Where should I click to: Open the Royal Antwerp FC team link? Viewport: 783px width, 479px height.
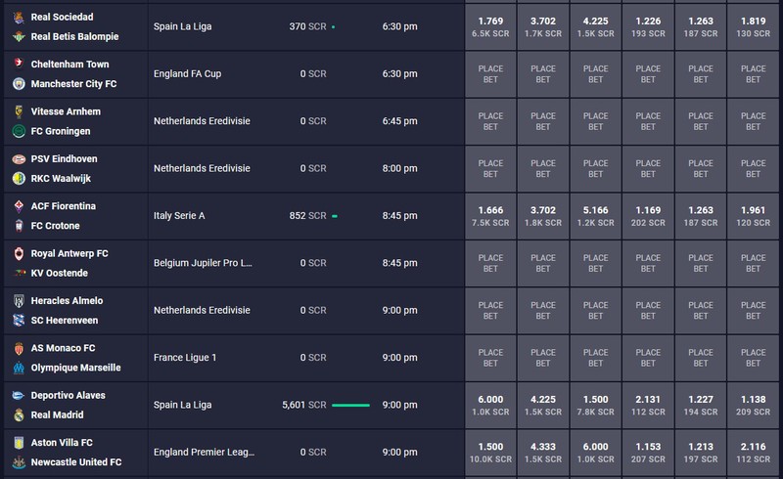click(x=69, y=253)
